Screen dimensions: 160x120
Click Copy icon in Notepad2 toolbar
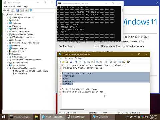(x=88, y=62)
